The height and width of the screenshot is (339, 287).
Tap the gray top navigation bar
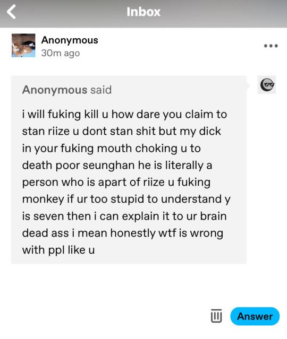pos(143,14)
